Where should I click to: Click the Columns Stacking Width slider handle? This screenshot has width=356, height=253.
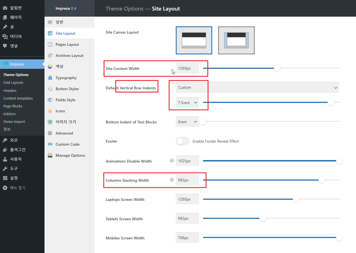322,180
